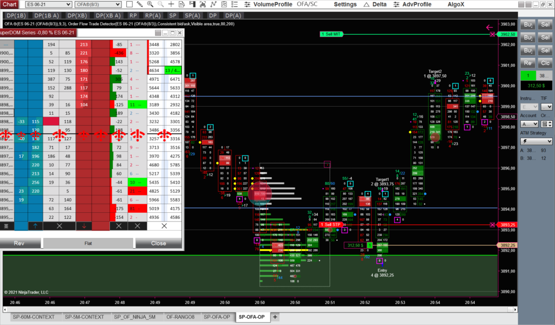The height and width of the screenshot is (325, 555).
Task: Switch to SP-60M-CONTEXT tab
Action: (34, 317)
